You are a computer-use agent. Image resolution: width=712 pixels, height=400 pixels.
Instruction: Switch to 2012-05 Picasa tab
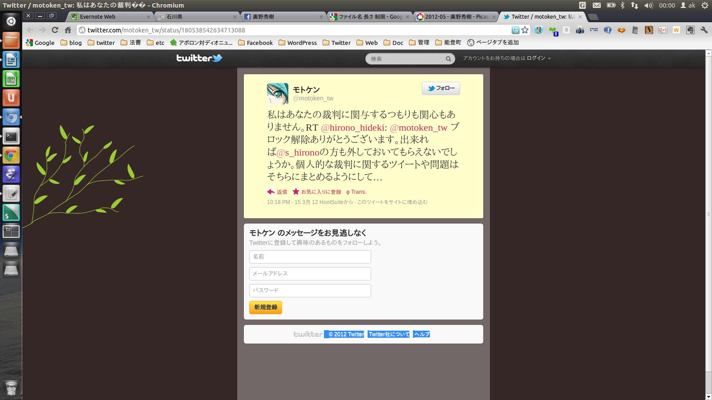[455, 16]
